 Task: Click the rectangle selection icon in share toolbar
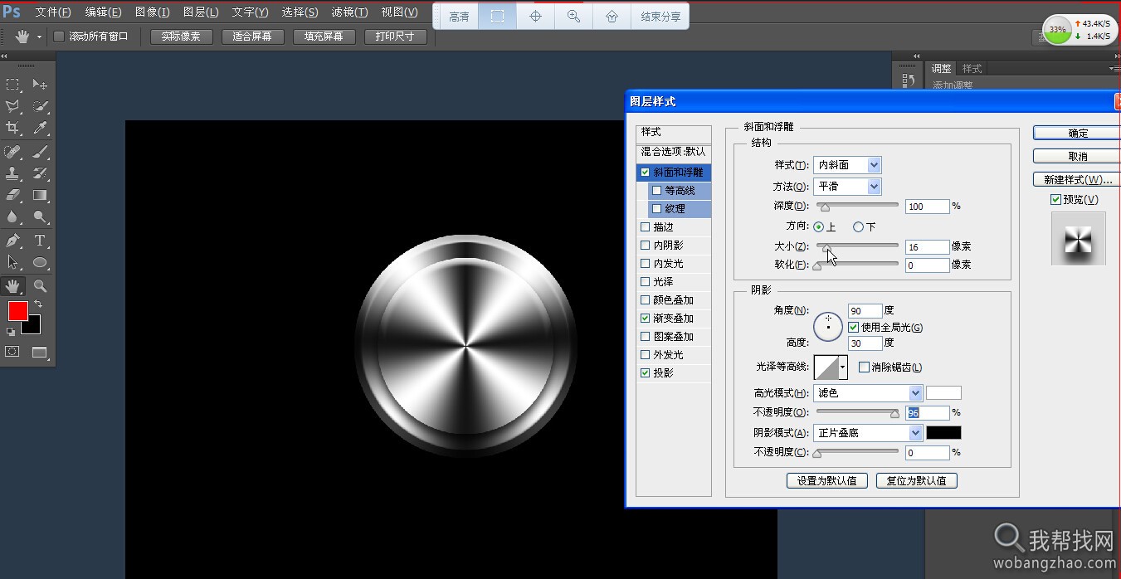pyautogui.click(x=497, y=17)
